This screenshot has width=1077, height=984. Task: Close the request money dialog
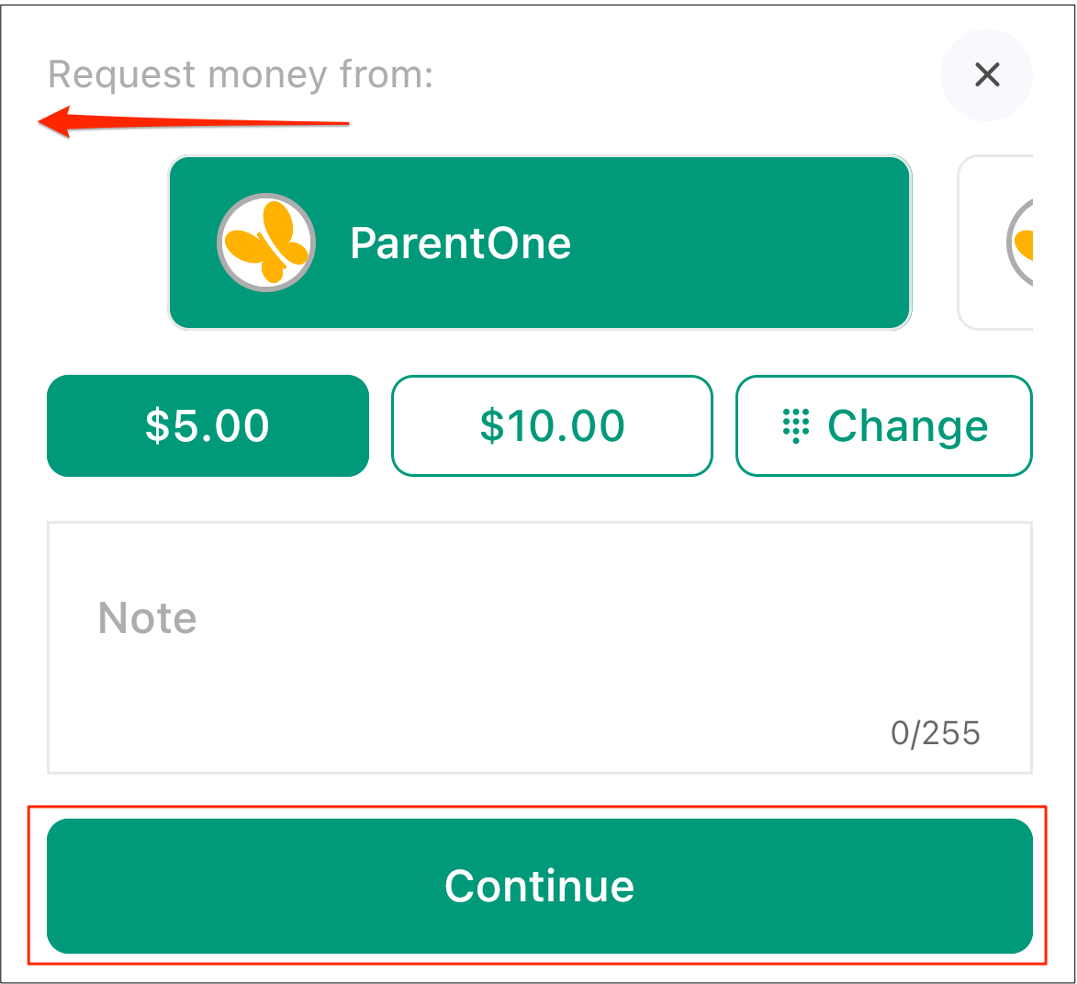coord(986,74)
